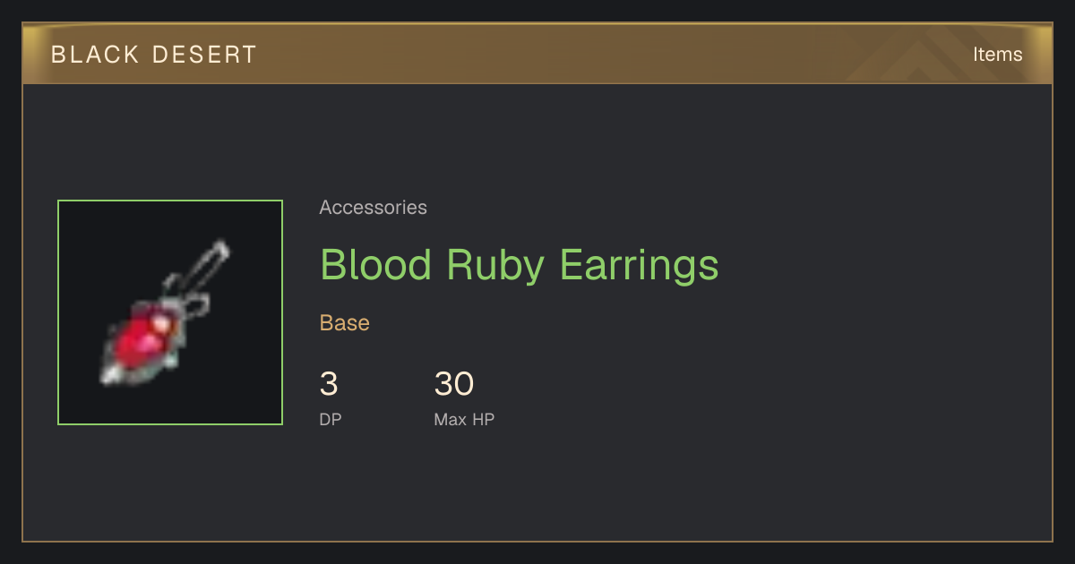
Task: Click the gold header bar center
Action: (x=537, y=54)
